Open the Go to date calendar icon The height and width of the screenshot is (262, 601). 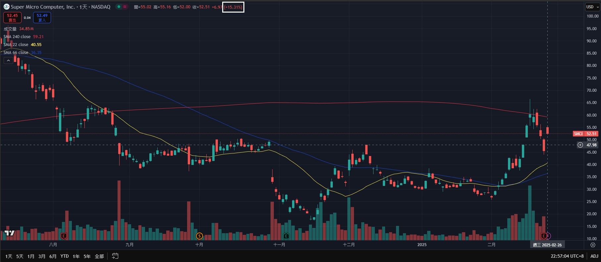(115, 256)
